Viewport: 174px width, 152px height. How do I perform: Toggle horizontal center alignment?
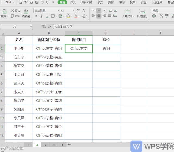point(99,16)
